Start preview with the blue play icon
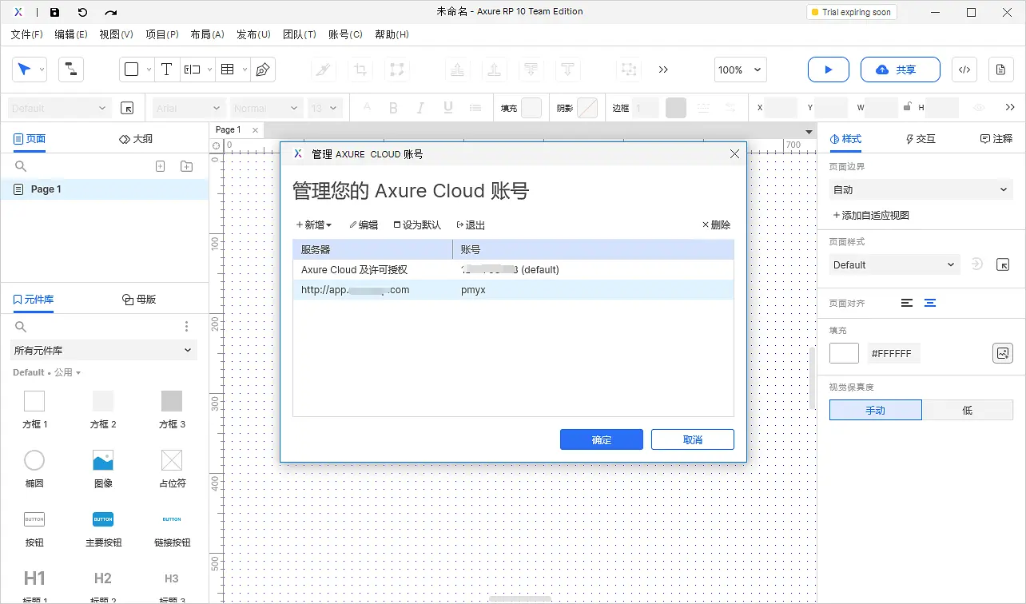 click(x=828, y=70)
